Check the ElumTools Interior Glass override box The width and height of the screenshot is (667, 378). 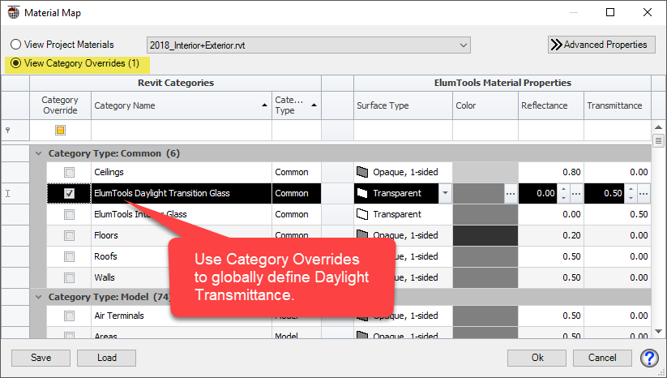(69, 214)
